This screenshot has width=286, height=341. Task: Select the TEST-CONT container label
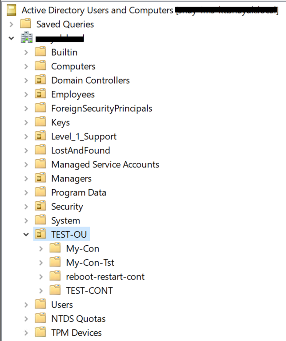point(89,291)
